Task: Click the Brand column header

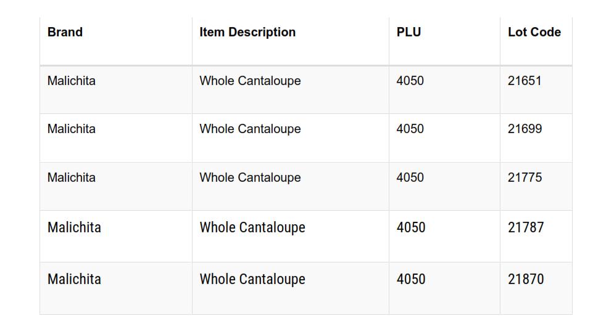Action: click(65, 33)
